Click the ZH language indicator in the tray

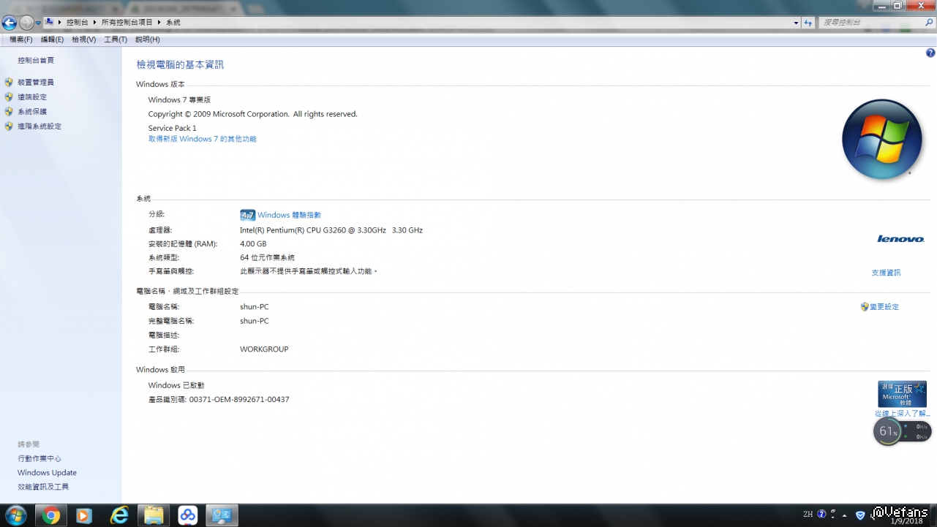[808, 515]
